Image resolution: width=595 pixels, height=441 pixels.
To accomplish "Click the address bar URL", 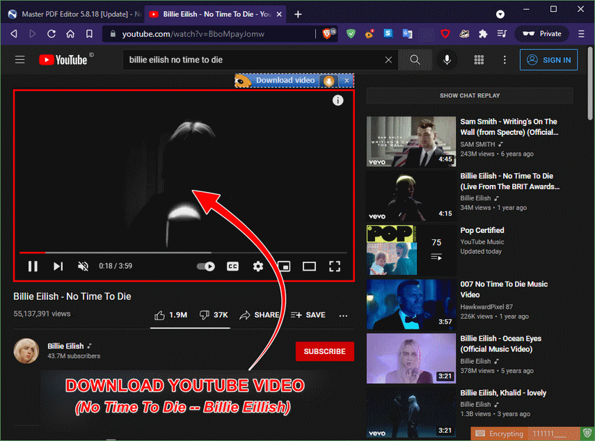I will click(x=193, y=34).
